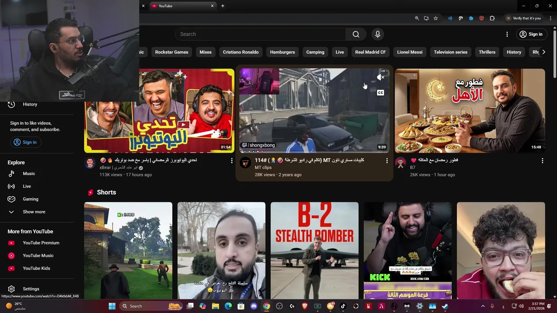This screenshot has height=313, width=557.
Task: Open B7 channel avatar
Action: [400, 163]
